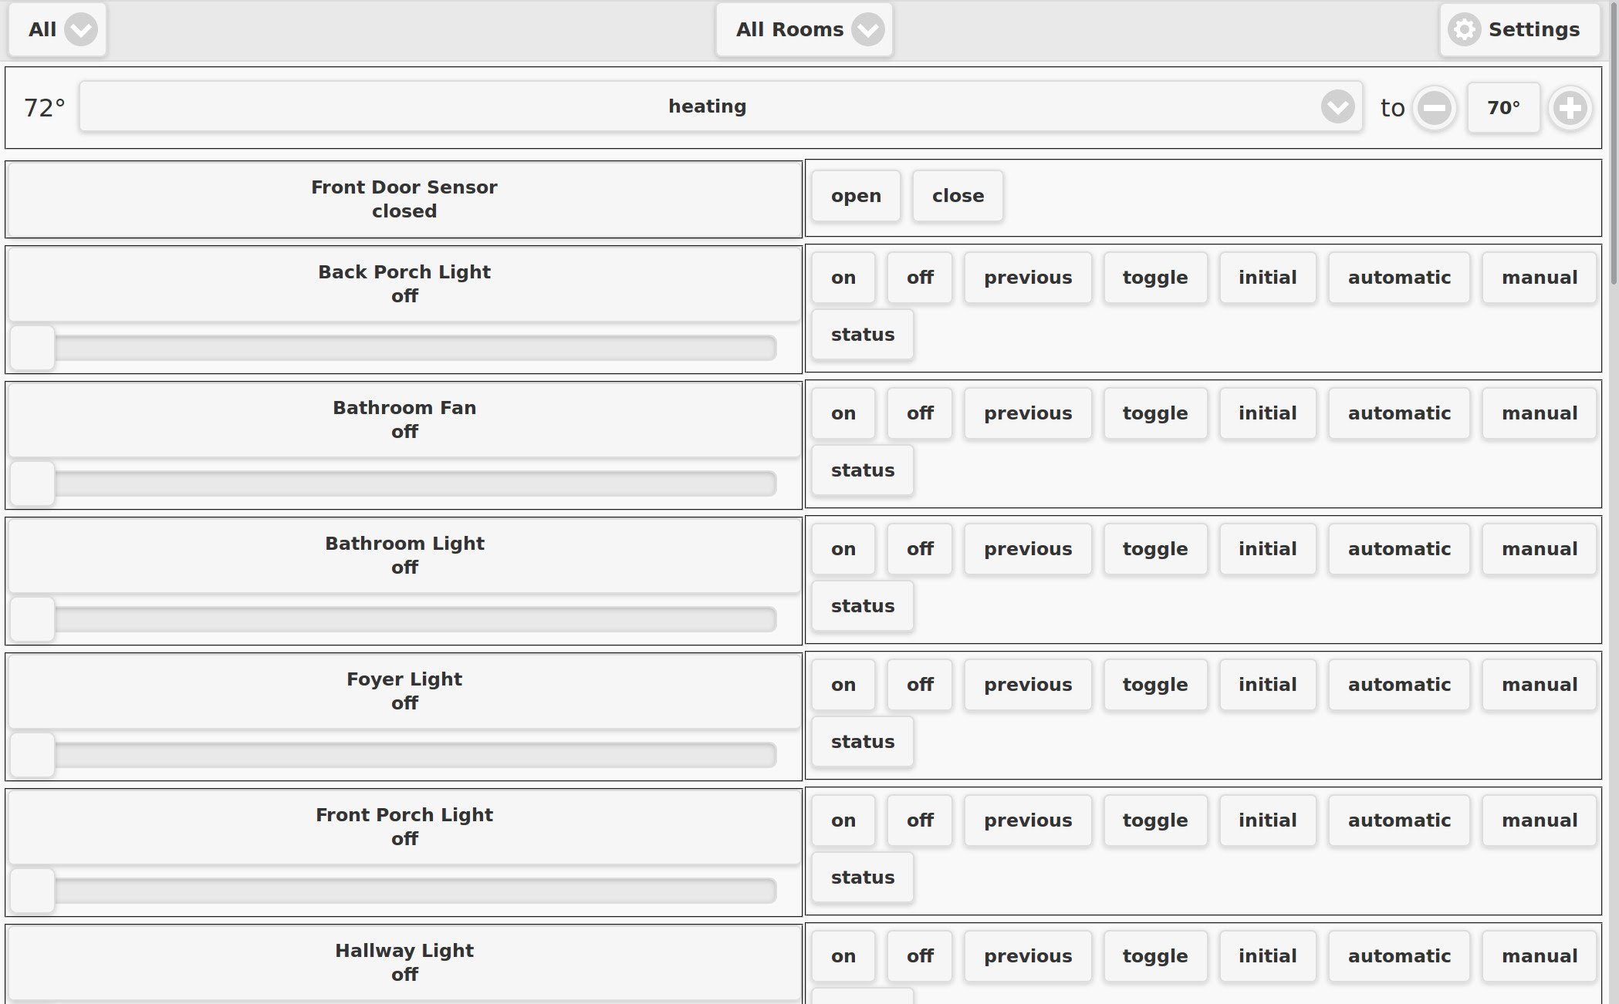The image size is (1619, 1004).
Task: Toggle the Hallway Light
Action: pyautogui.click(x=1154, y=956)
